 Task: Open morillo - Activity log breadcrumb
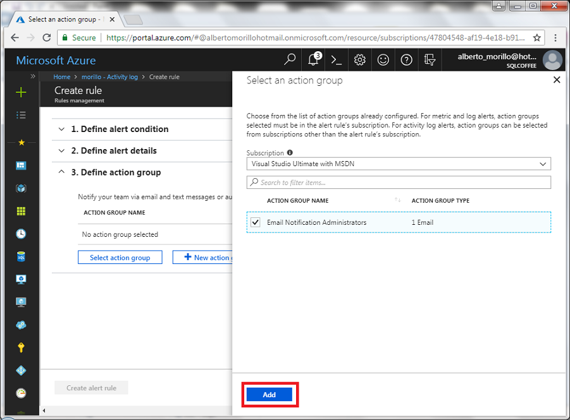(109, 77)
